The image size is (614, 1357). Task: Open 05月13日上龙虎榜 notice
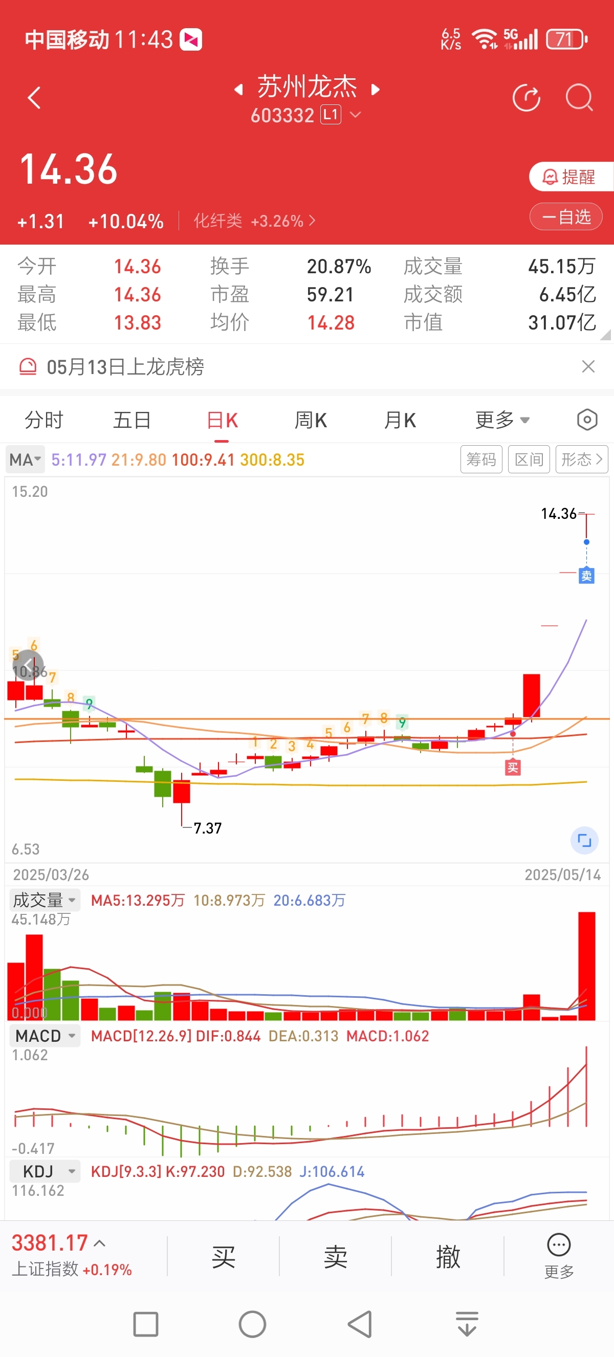point(125,366)
